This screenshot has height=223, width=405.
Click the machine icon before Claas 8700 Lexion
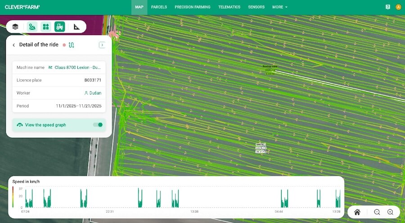[x=50, y=68]
